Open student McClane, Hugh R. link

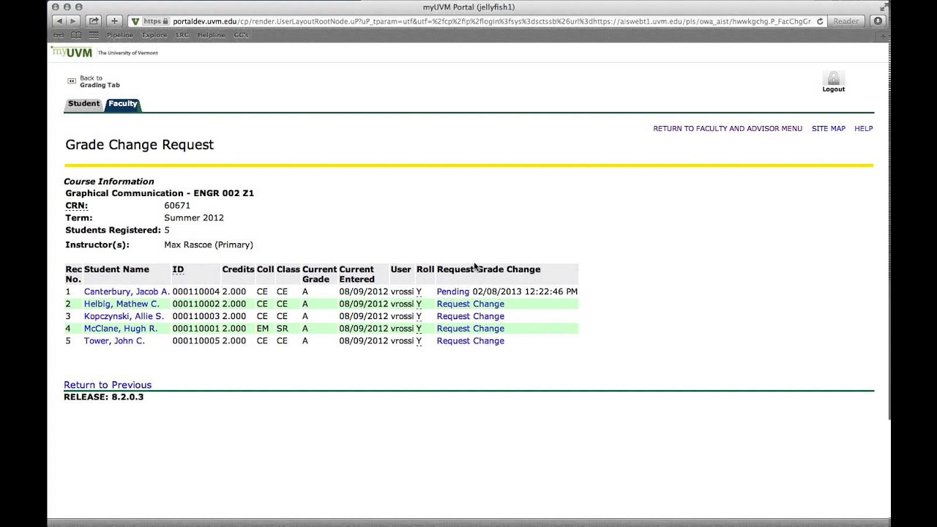pos(121,329)
